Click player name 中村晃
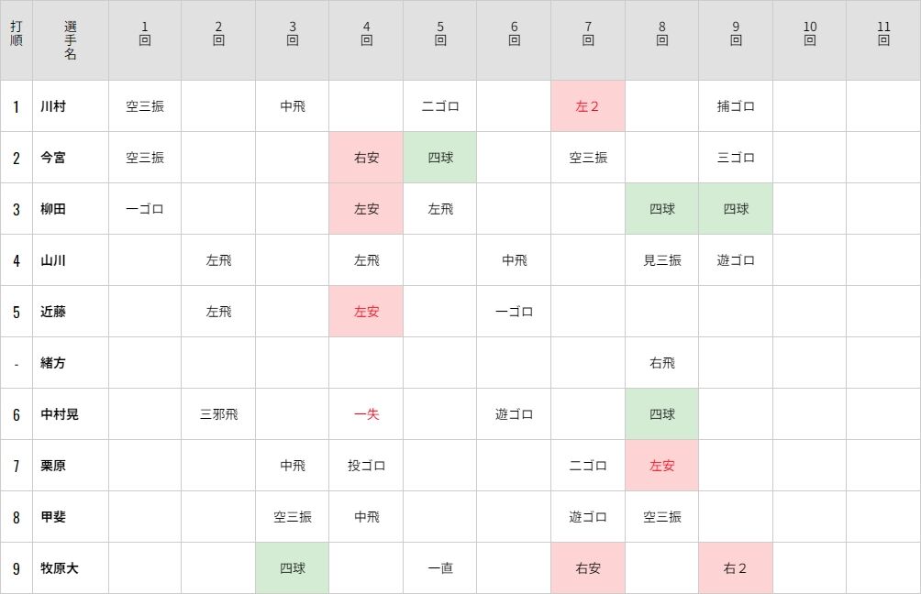The image size is (921, 594). (x=60, y=414)
